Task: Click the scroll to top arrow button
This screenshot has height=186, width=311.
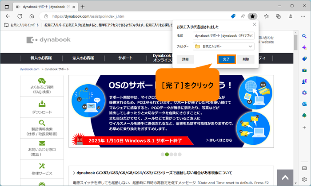Action: [x=285, y=178]
